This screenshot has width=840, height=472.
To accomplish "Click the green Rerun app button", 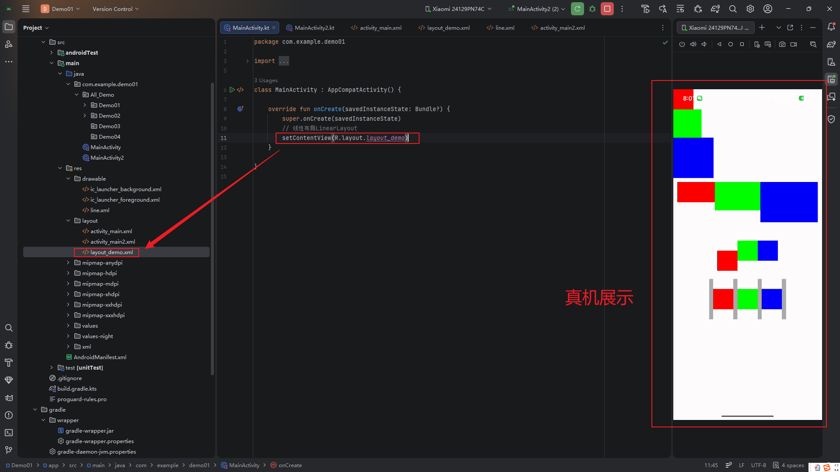I will (577, 9).
